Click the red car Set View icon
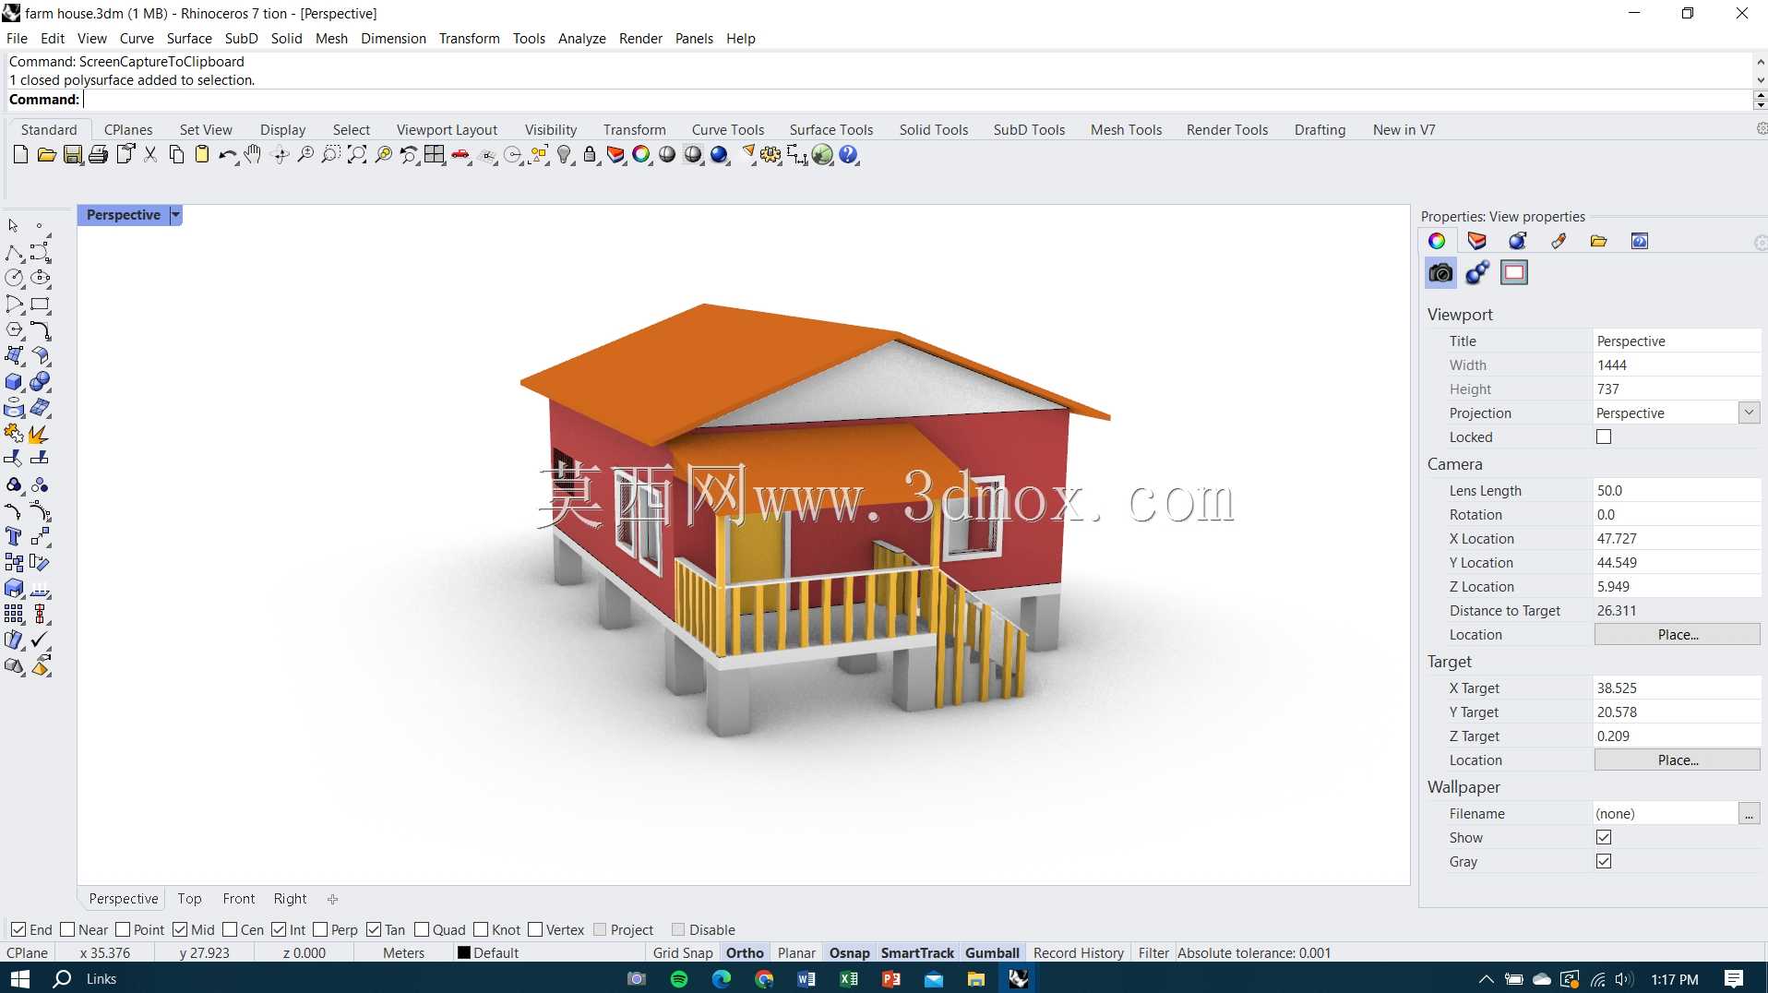 point(460,154)
